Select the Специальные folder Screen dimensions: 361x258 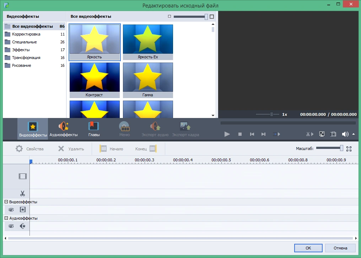34,42
